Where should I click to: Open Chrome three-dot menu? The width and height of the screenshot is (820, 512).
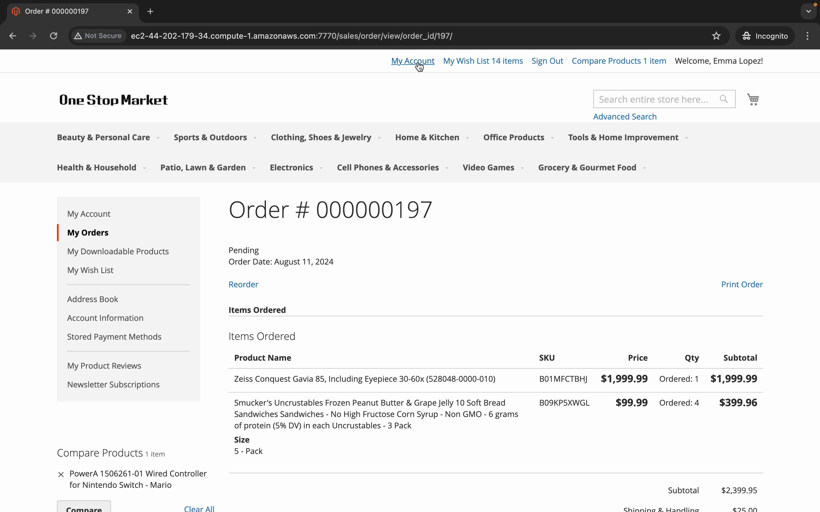[807, 36]
